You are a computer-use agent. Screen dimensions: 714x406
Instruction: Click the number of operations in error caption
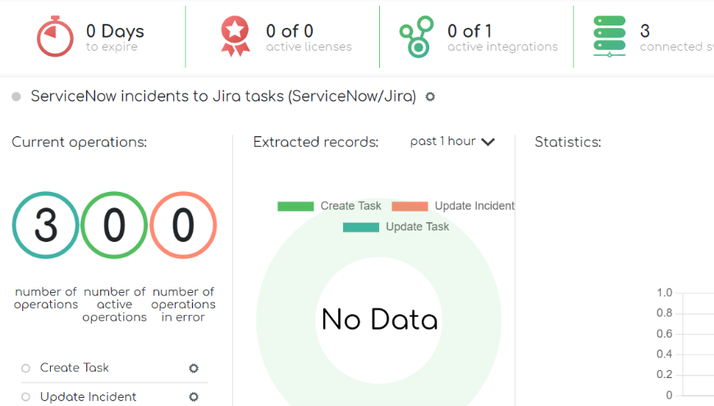click(x=184, y=304)
